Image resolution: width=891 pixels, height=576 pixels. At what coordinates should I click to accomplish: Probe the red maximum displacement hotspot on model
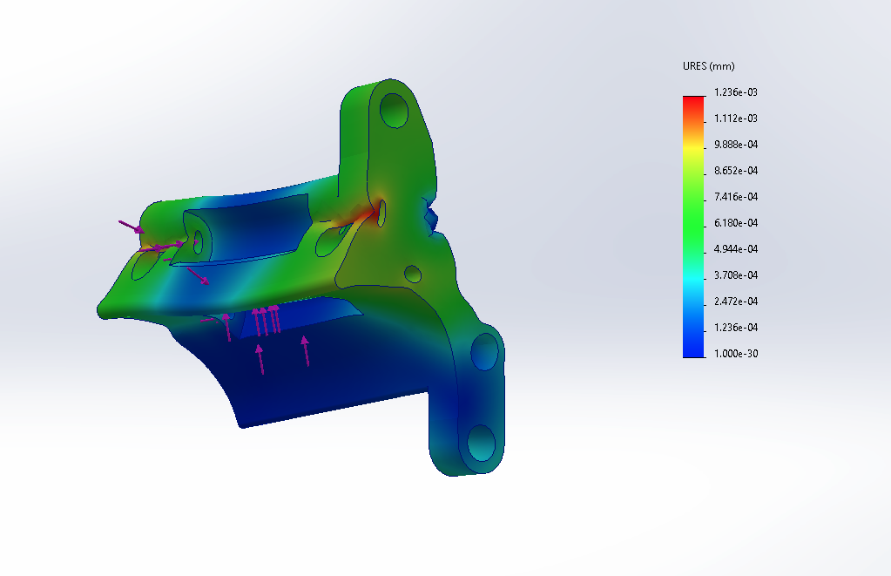378,212
